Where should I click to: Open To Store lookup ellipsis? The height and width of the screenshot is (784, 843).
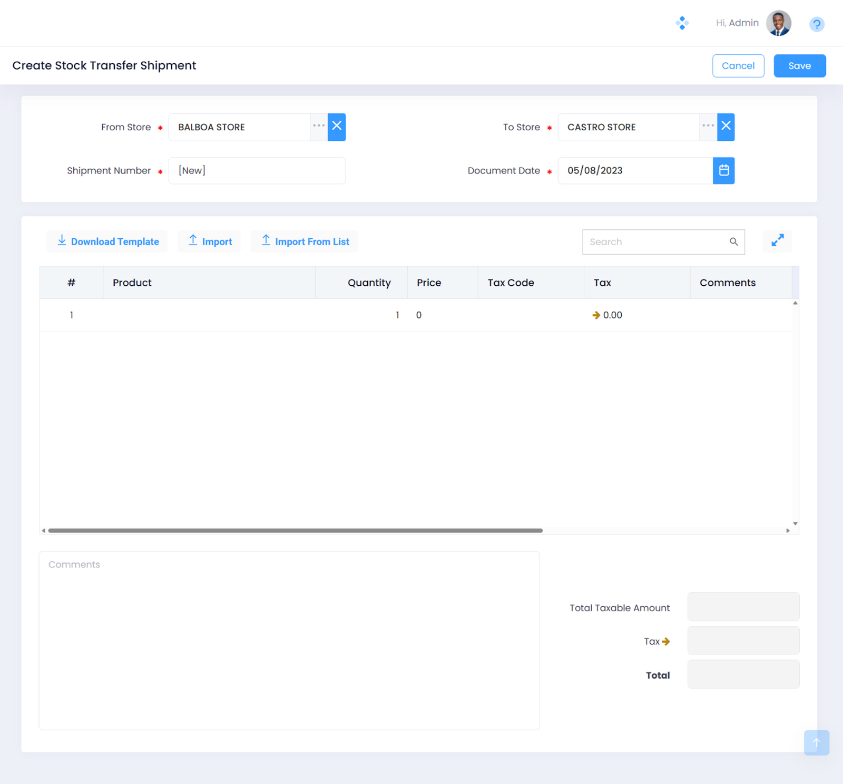[708, 127]
